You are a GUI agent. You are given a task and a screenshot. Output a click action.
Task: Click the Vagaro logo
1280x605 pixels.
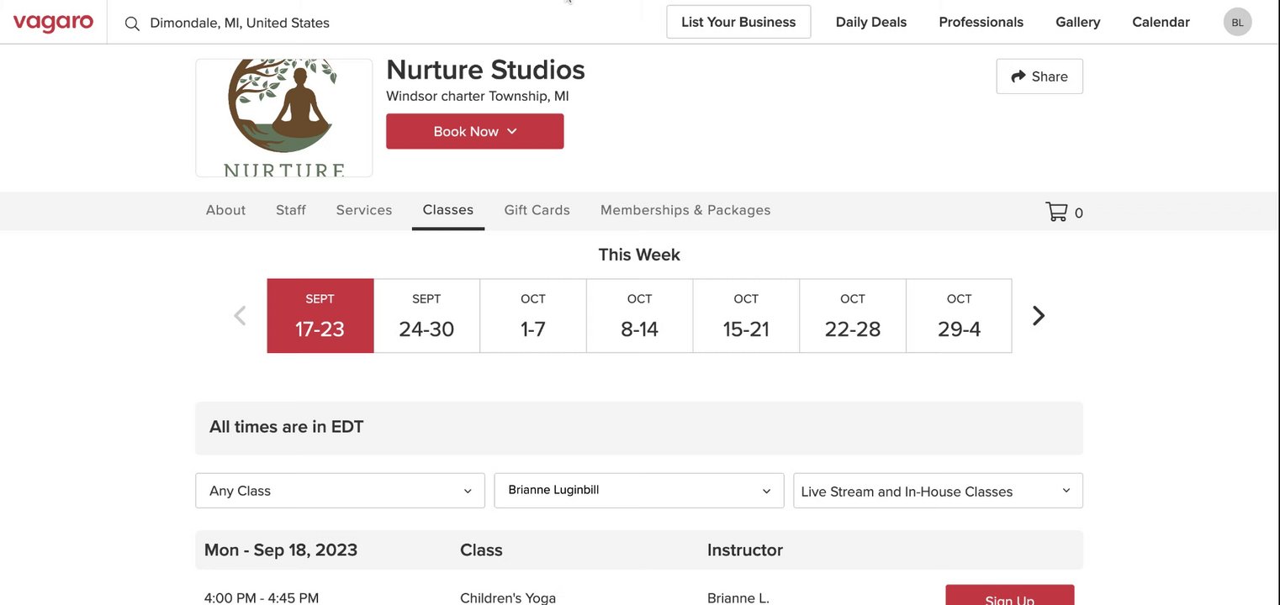pyautogui.click(x=53, y=23)
